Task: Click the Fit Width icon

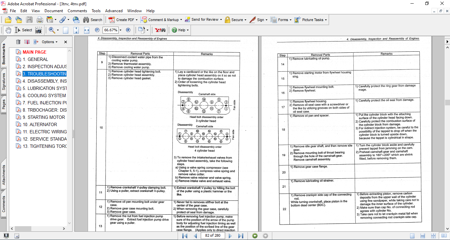Action: [x=87, y=30]
